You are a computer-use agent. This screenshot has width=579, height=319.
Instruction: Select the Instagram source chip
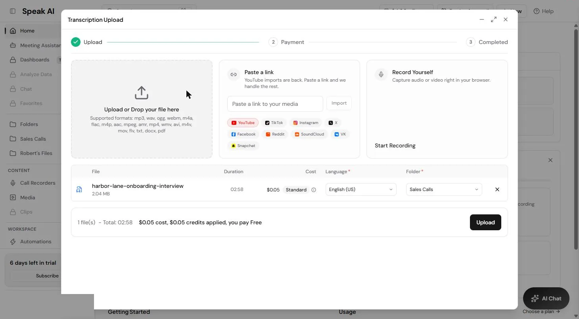[306, 123]
